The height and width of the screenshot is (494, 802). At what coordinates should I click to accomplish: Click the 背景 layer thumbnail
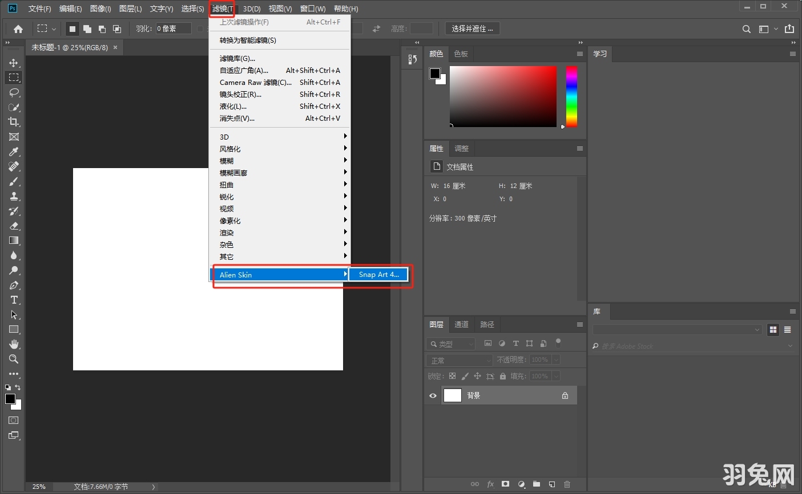[x=452, y=395]
